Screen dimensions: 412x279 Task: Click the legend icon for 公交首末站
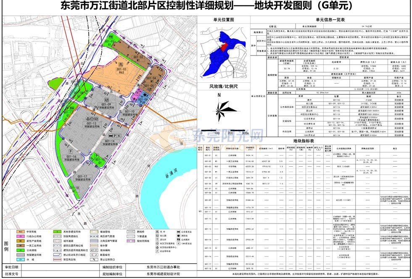(178, 232)
